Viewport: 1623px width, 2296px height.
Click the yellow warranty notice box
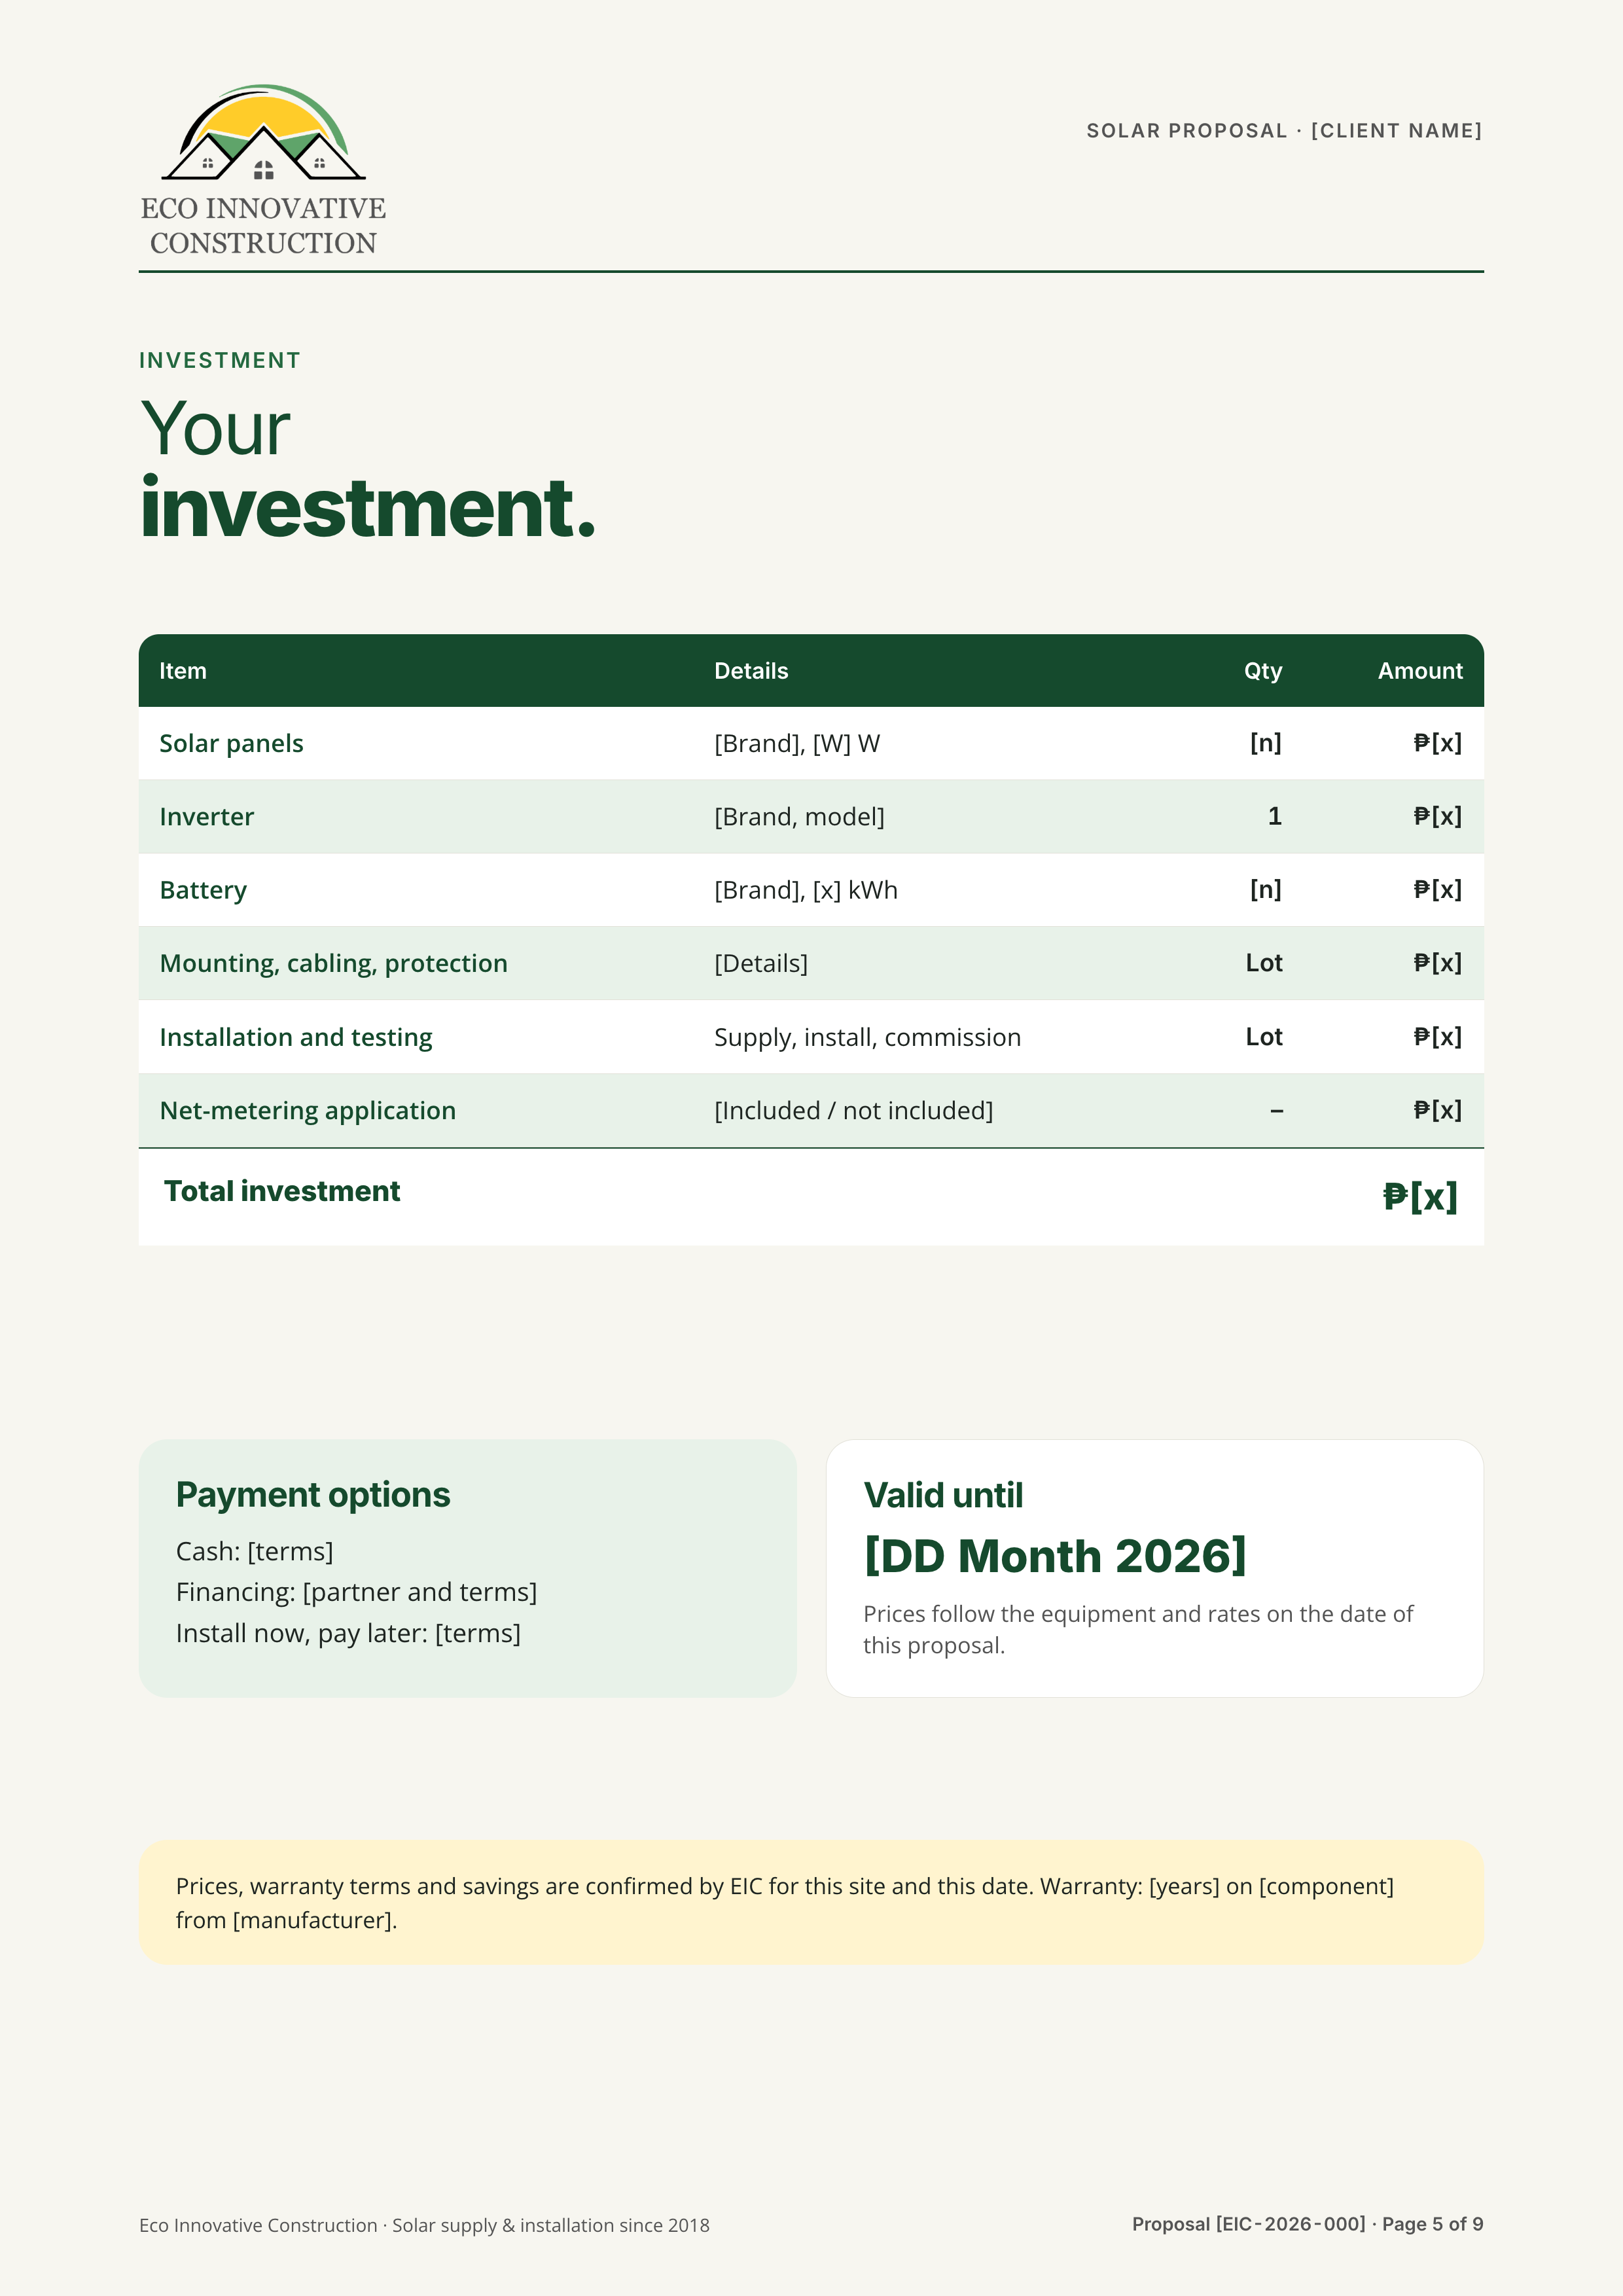(x=811, y=1902)
